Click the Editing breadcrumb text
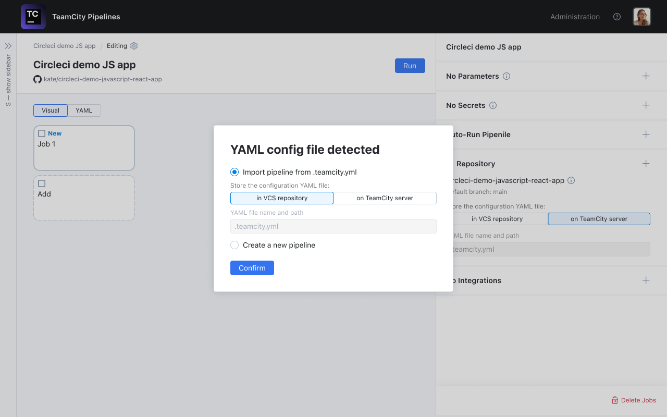Image resolution: width=667 pixels, height=417 pixels. click(x=117, y=46)
